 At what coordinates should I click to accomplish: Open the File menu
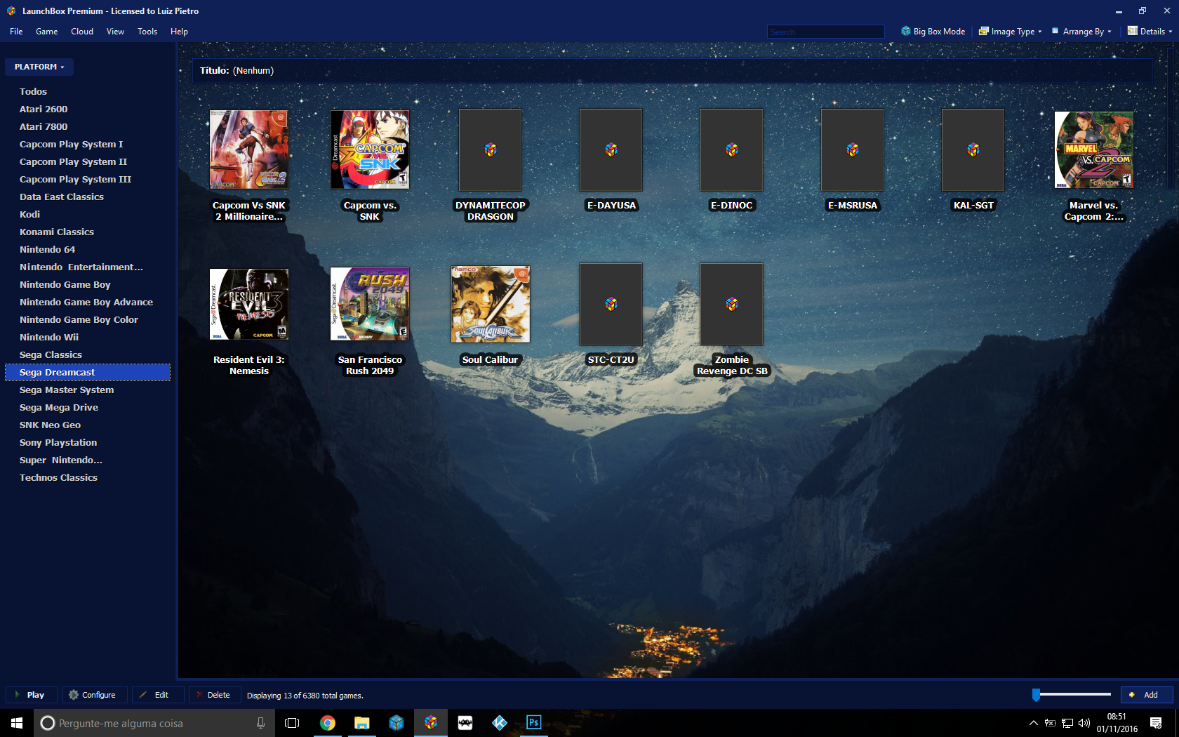pos(16,32)
